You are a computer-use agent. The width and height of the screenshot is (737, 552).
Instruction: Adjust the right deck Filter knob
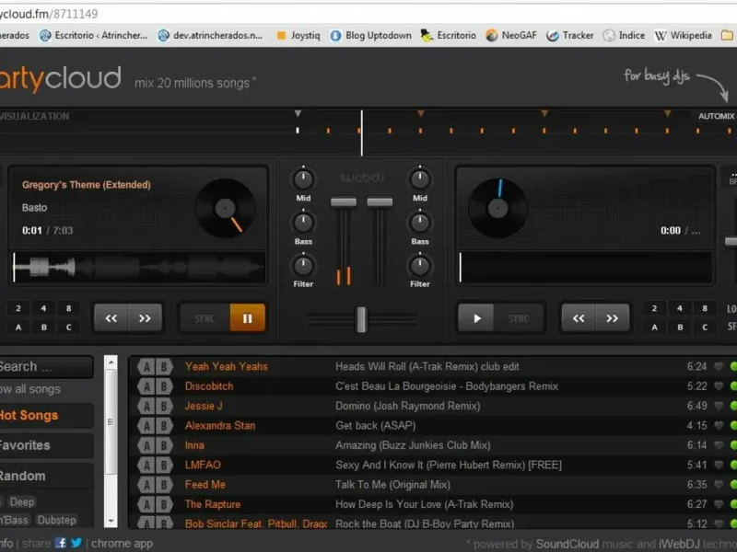click(420, 265)
